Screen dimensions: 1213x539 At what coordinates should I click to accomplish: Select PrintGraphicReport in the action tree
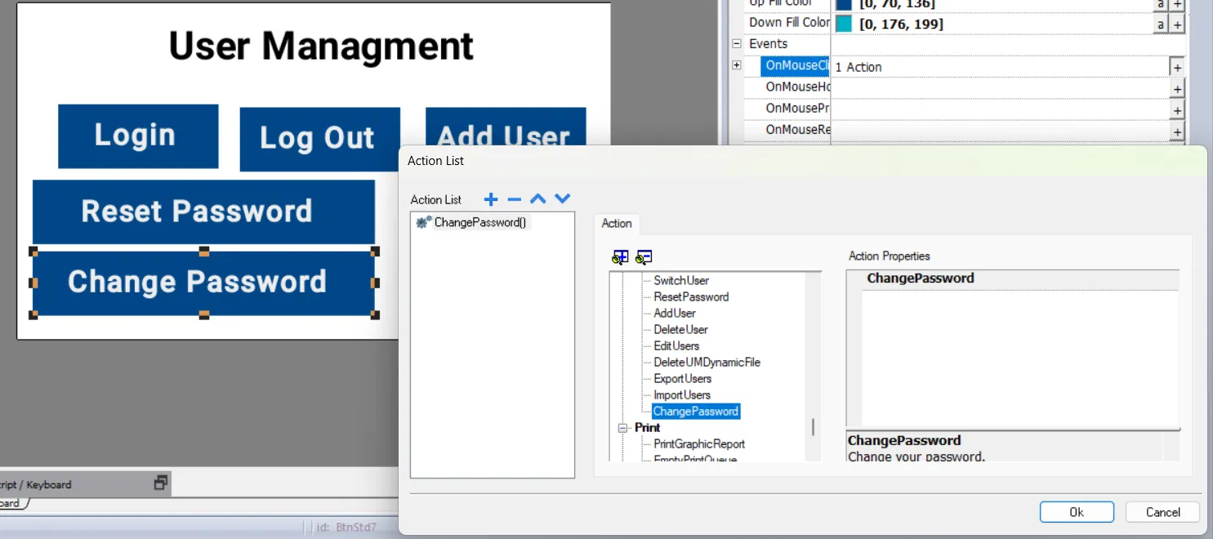699,443
